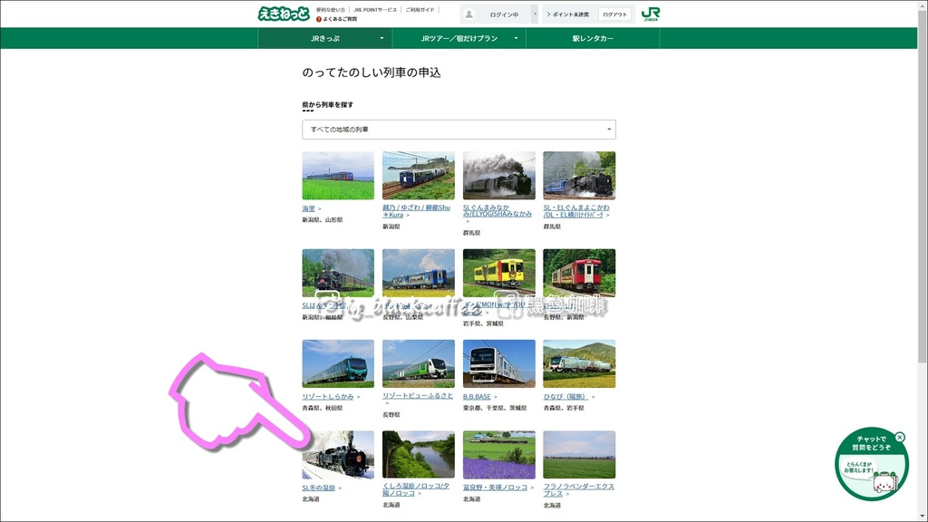This screenshot has height=522, width=928.
Task: Click the question mark icon next to よくあるご質問
Action: pyautogui.click(x=319, y=19)
